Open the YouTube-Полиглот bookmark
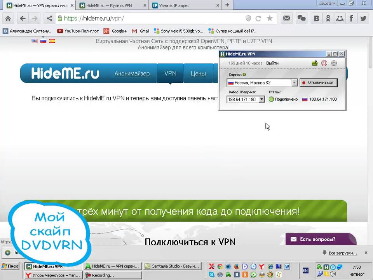Image resolution: width=373 pixels, height=280 pixels. click(78, 31)
